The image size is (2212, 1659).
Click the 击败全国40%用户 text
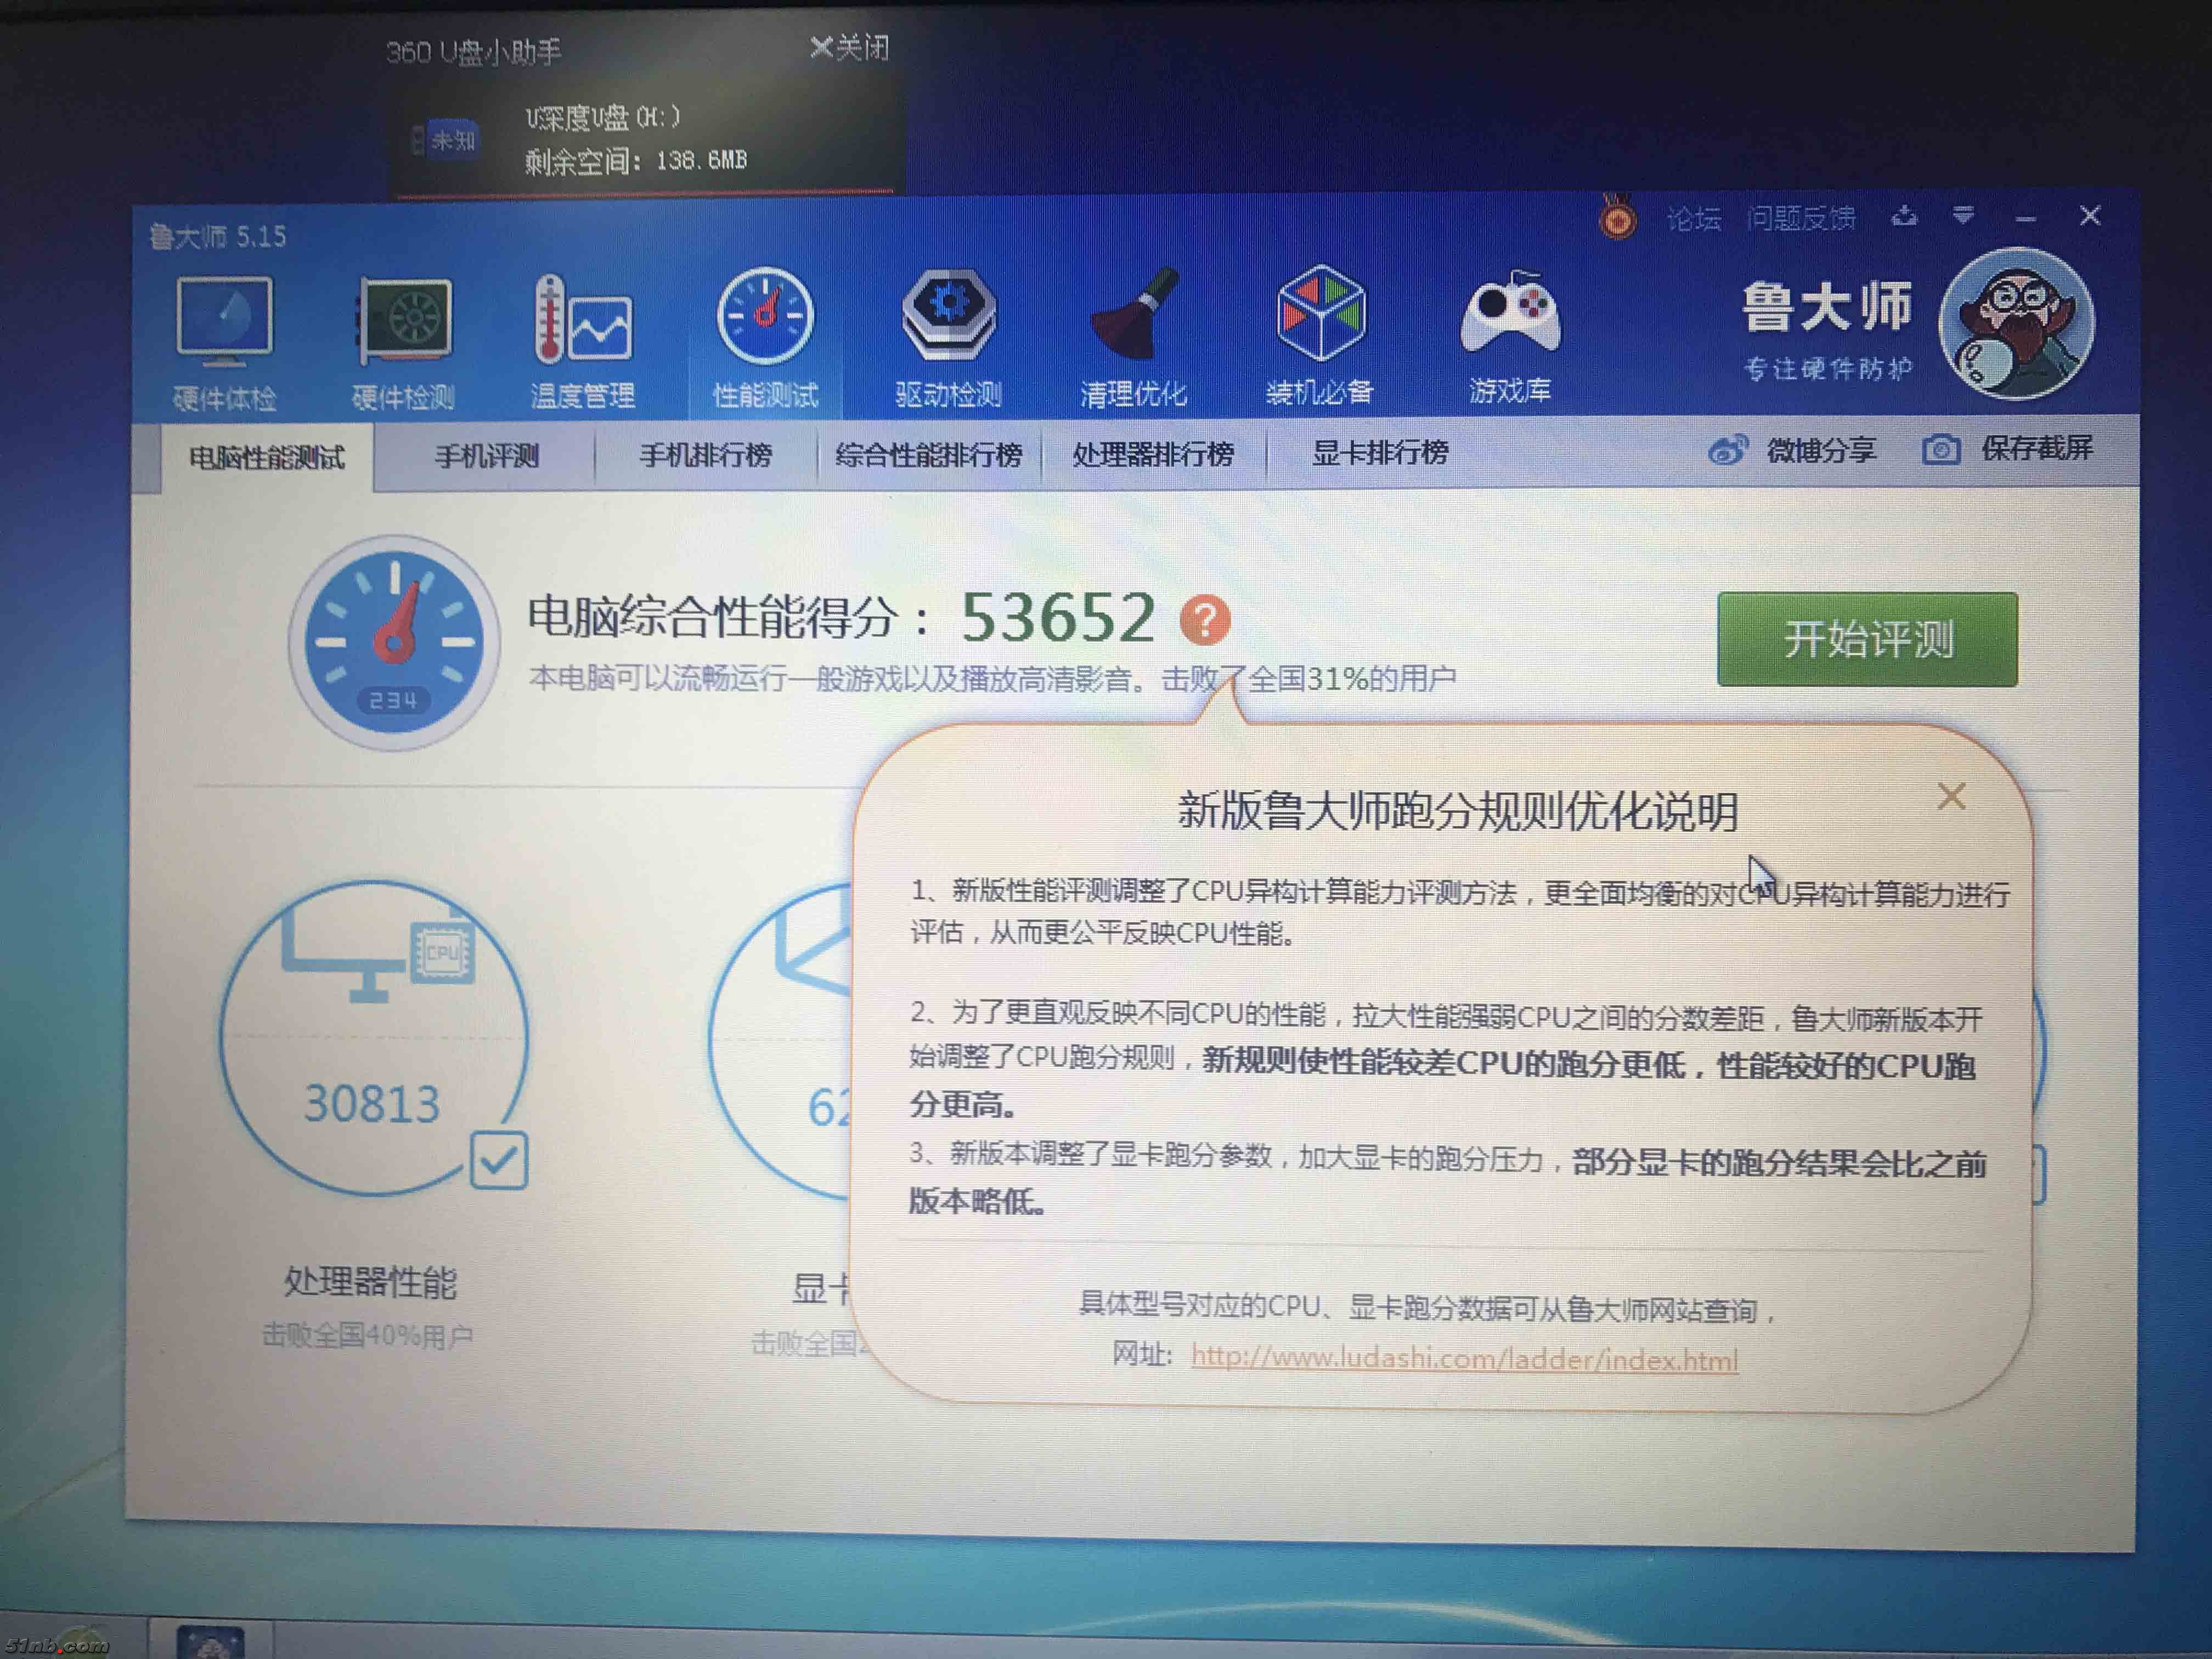367,1335
